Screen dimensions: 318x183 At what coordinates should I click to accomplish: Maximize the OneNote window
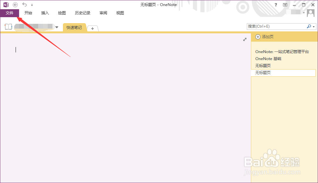pyautogui.click(x=304, y=5)
